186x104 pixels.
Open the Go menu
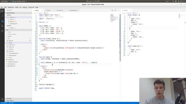tap(20, 8)
